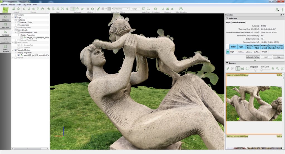
Task: Click the Help button in Properties panel
Action: click(x=278, y=57)
